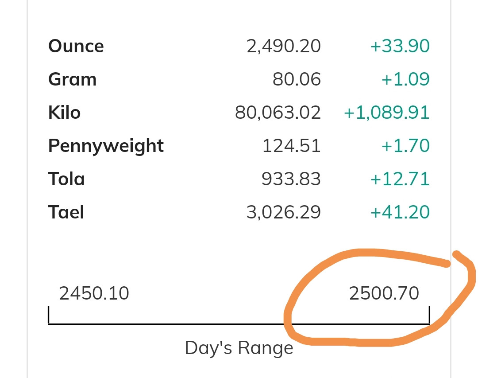Select the Tael change value +41.20
Image resolution: width=478 pixels, height=378 pixels.
click(400, 212)
